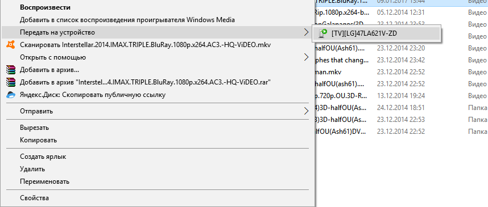
Task: Select file 'halfOU(ash61)...' dated 23.12.2014 22:52
Action: pos(402,84)
